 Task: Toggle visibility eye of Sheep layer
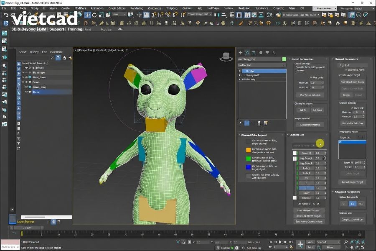click(27, 92)
